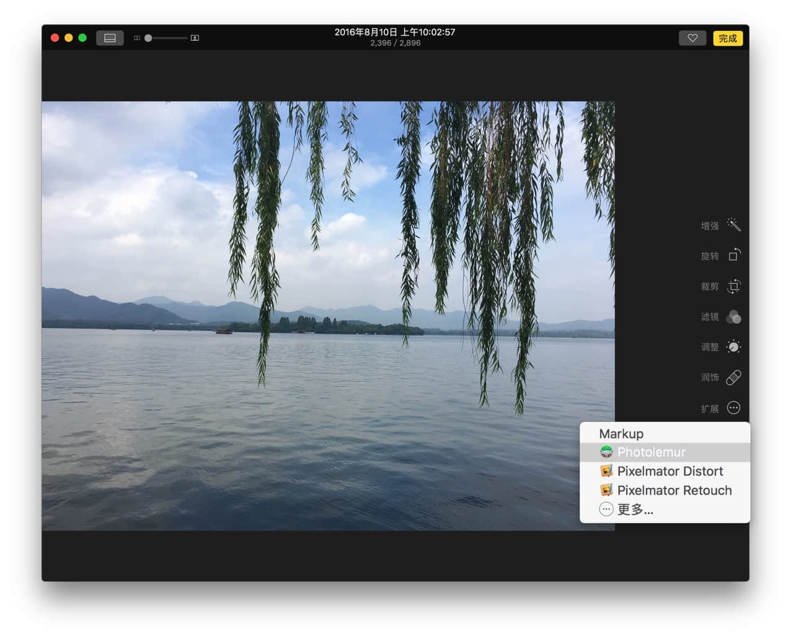This screenshot has height=639, width=791.
Task: Click the Photolemur app icon
Action: (606, 452)
